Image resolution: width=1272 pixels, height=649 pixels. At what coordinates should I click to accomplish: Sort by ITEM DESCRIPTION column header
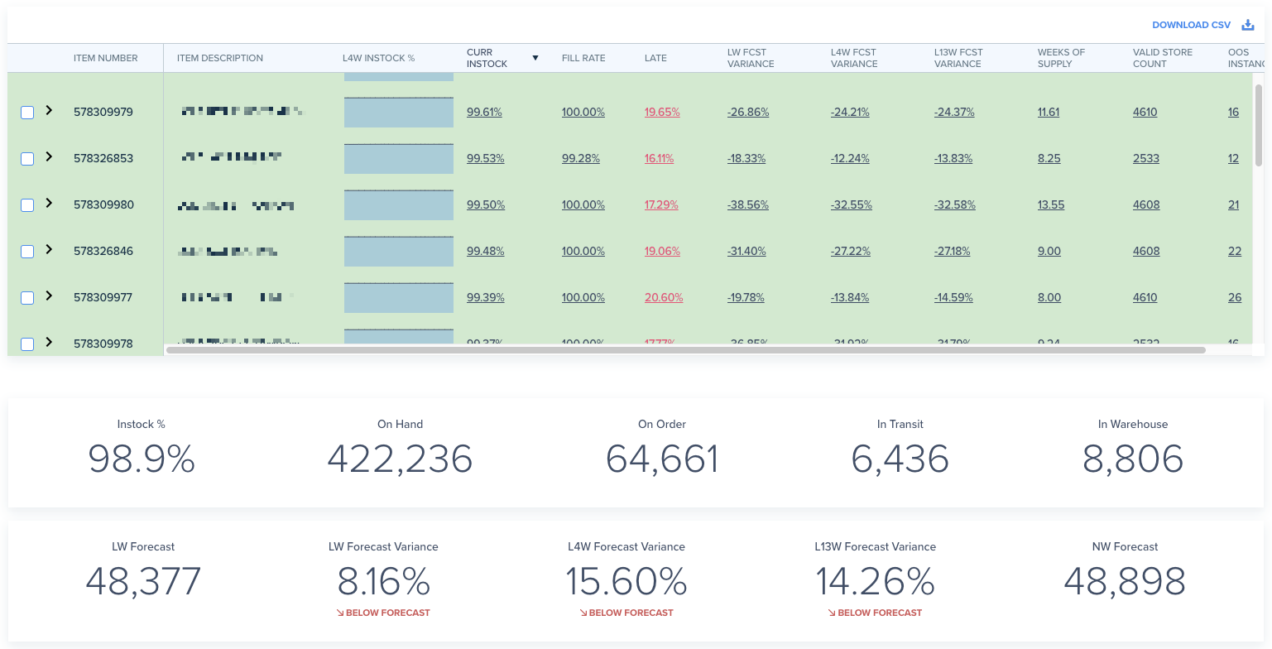(220, 58)
